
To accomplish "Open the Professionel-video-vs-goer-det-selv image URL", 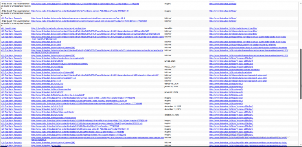I will point(87,103).
